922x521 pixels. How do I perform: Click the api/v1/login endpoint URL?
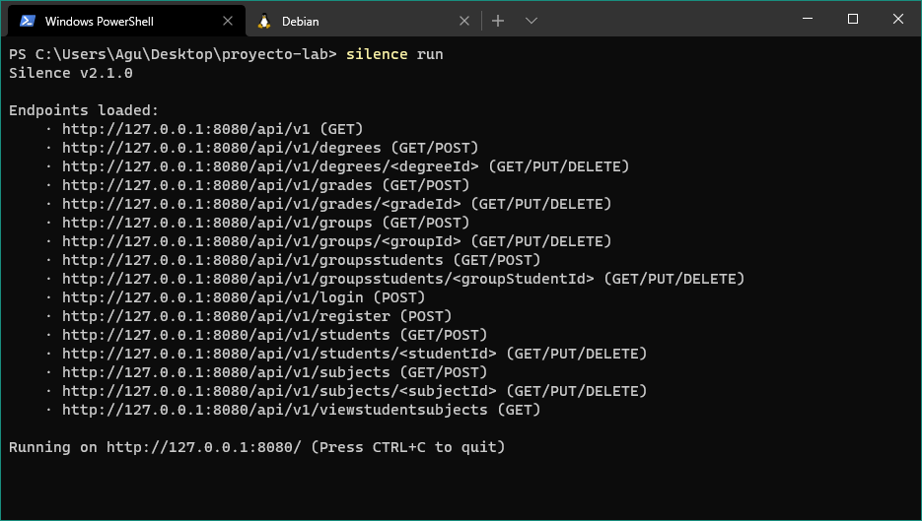pyautogui.click(x=213, y=297)
